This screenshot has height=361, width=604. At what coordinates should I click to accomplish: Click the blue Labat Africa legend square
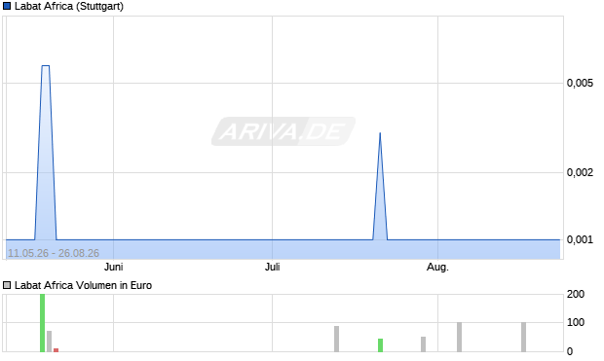(7, 6)
